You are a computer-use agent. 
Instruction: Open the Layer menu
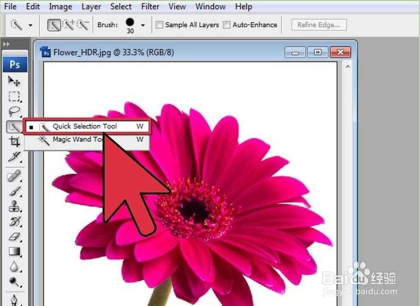tap(91, 6)
